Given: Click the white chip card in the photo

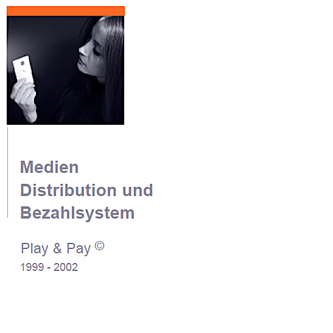Looking at the screenshot, I should (x=23, y=69).
